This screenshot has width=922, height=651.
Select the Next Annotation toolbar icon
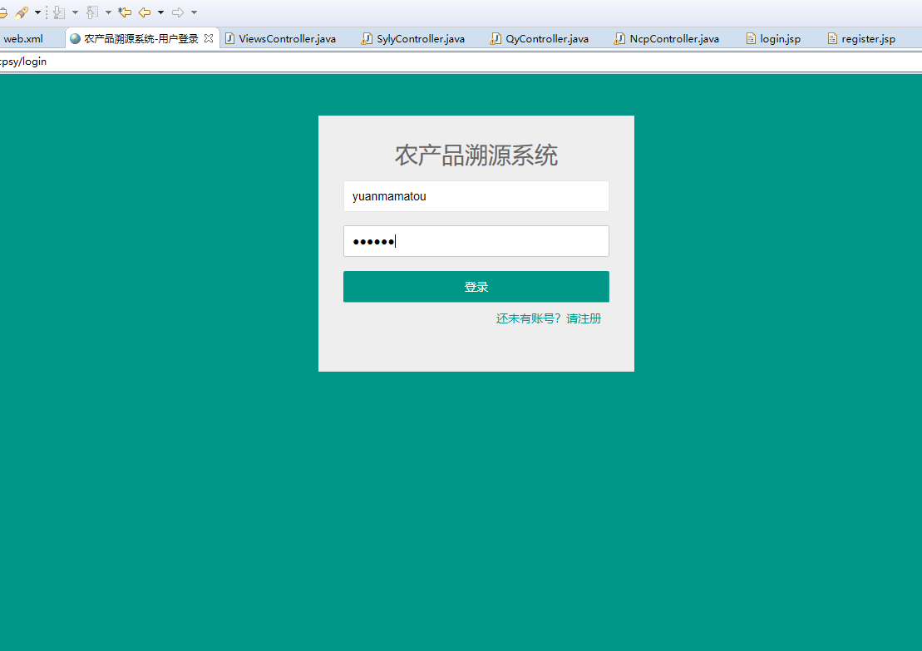58,12
